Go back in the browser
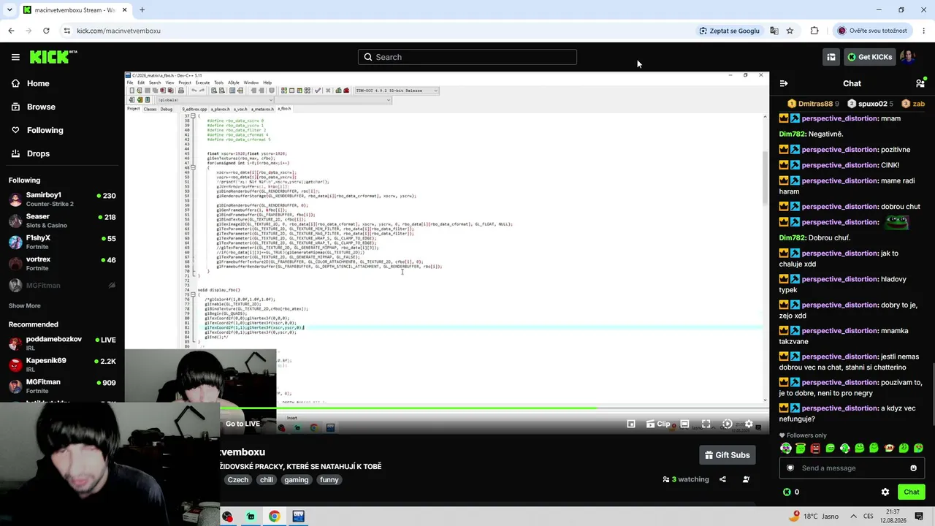Screen dimensions: 935x526 click(11, 31)
